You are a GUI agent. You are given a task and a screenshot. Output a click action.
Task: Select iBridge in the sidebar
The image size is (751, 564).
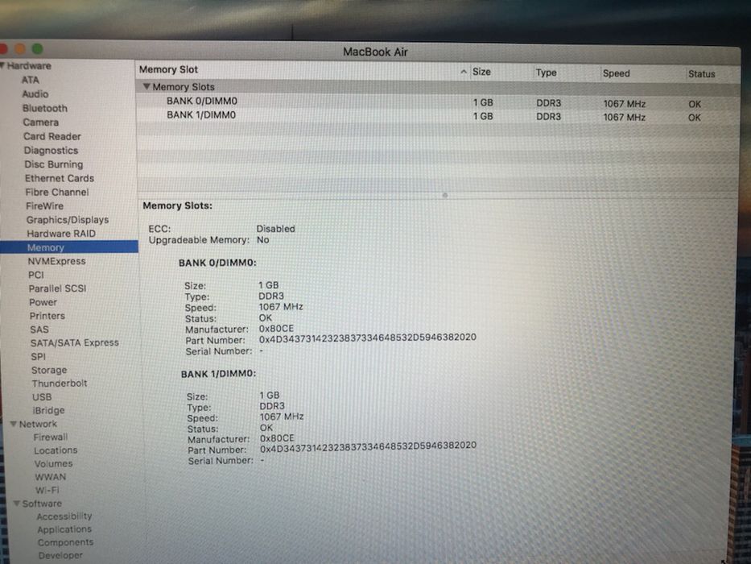click(48, 411)
